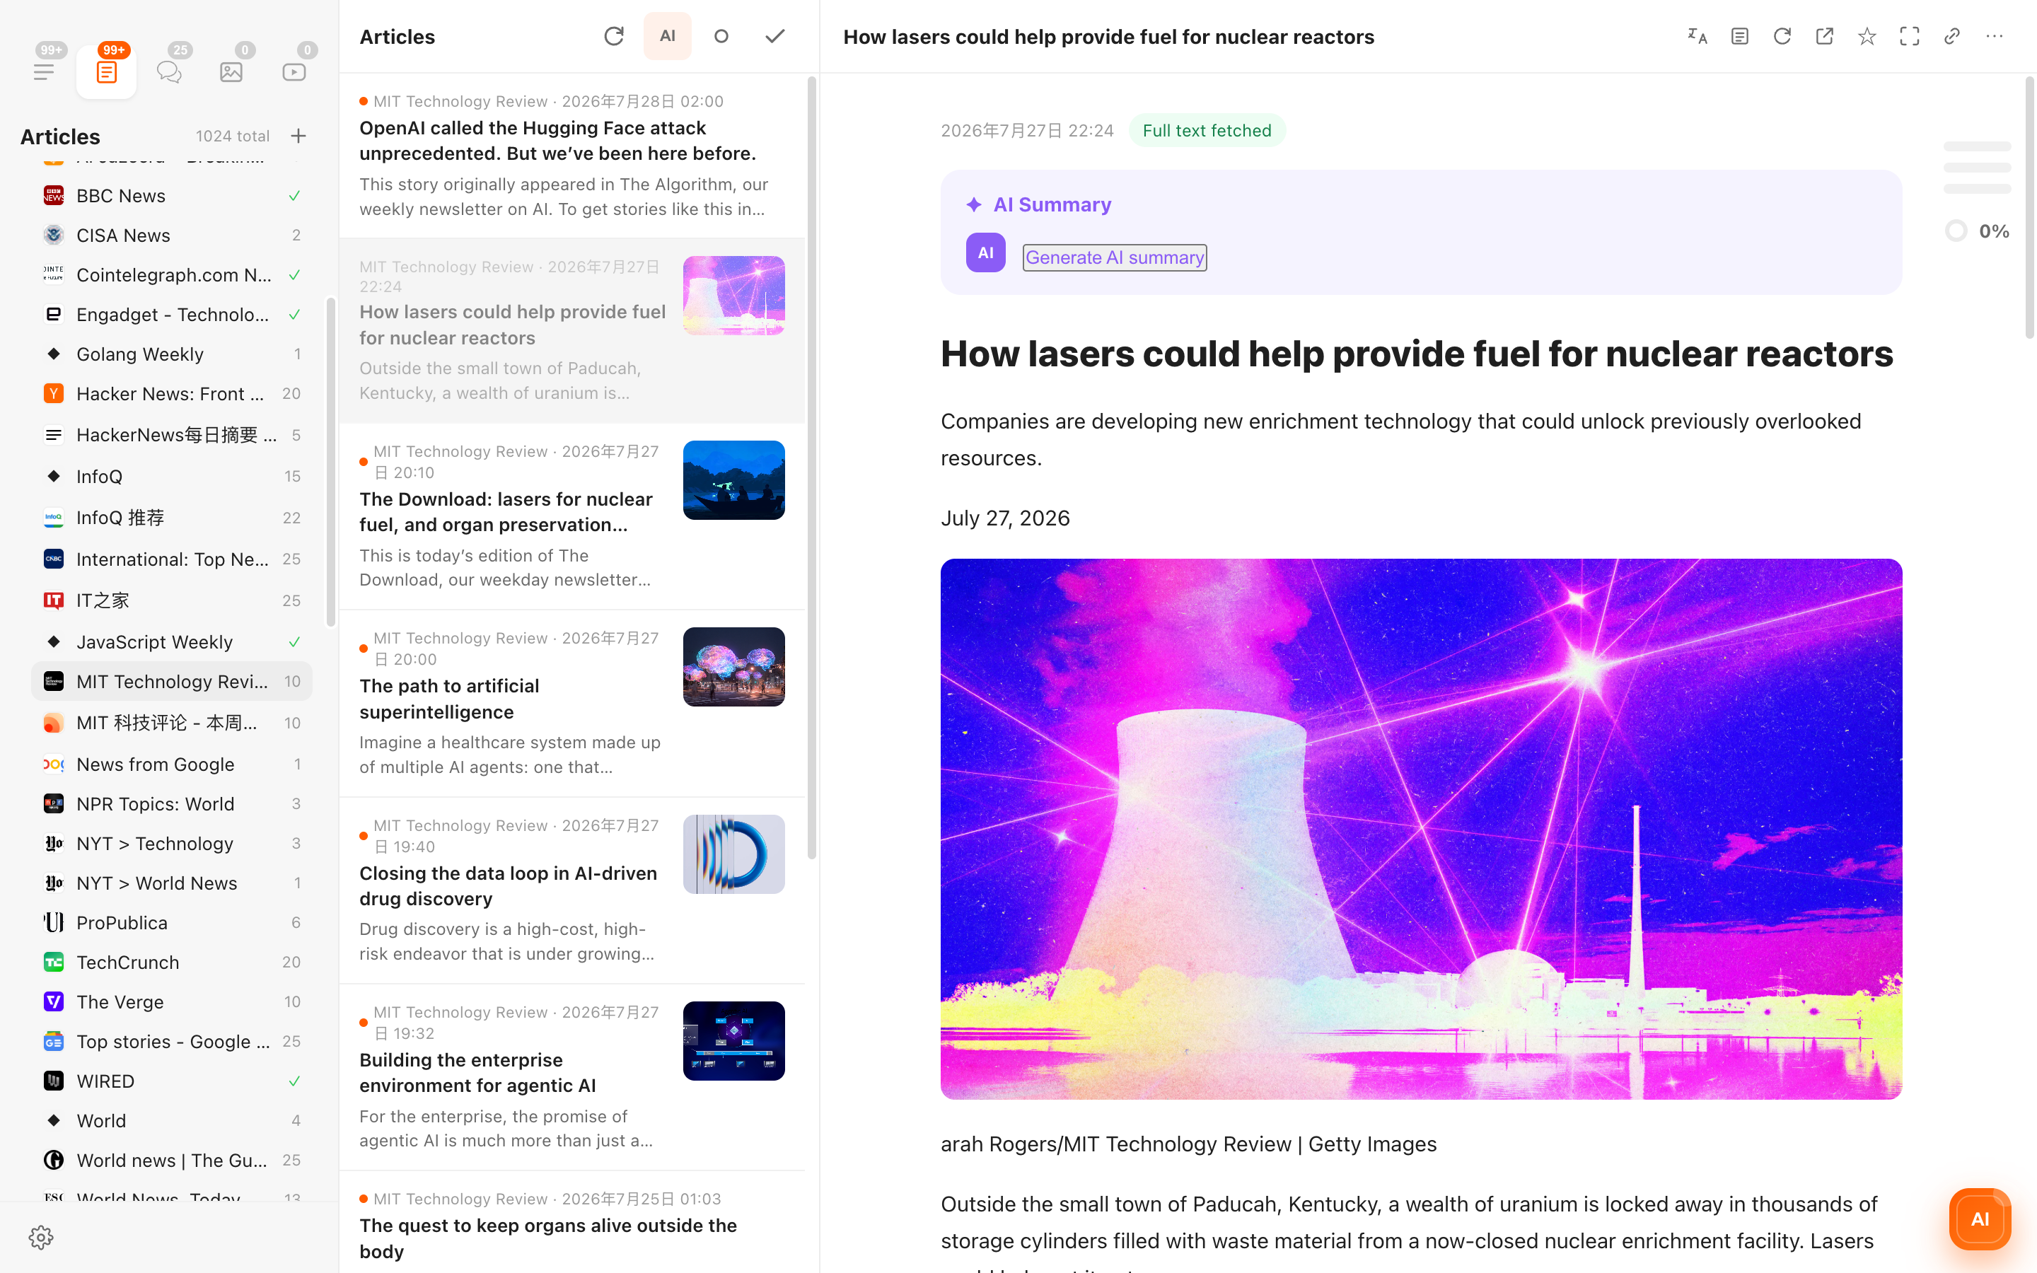The width and height of the screenshot is (2037, 1273).
Task: Click article list vertical scrollbar
Action: pyautogui.click(x=812, y=467)
